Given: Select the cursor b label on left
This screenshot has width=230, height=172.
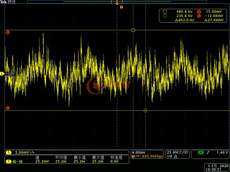Looking at the screenshot, I should click(8, 108).
